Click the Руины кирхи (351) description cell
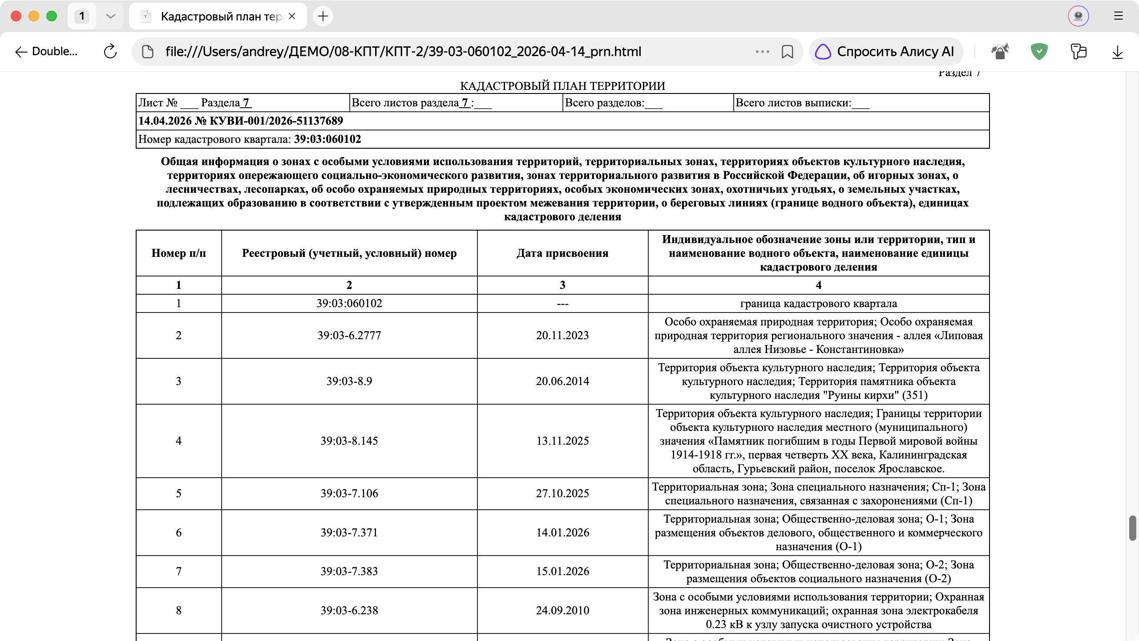The width and height of the screenshot is (1139, 641). (819, 381)
